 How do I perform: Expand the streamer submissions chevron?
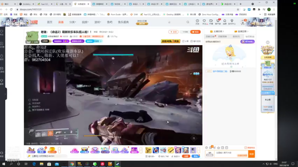tap(223, 32)
